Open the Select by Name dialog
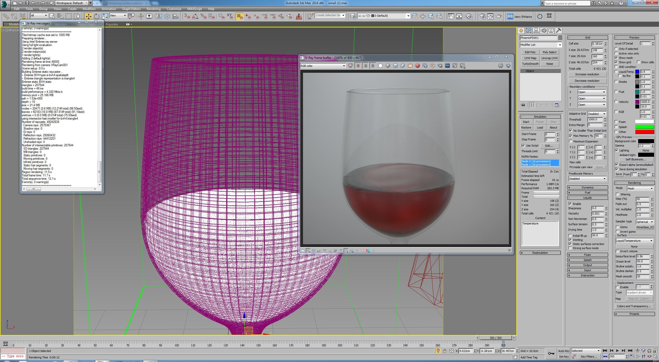Viewport: 659px width, 362px height. [x=60, y=16]
